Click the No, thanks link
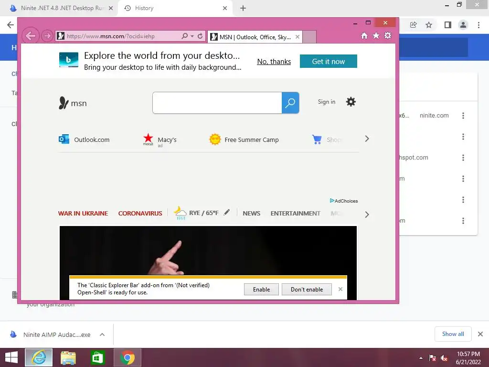This screenshot has width=489, height=367. point(274,62)
